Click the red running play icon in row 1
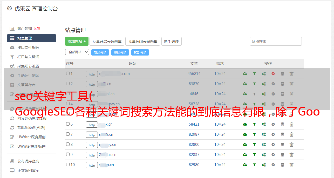 273,74
